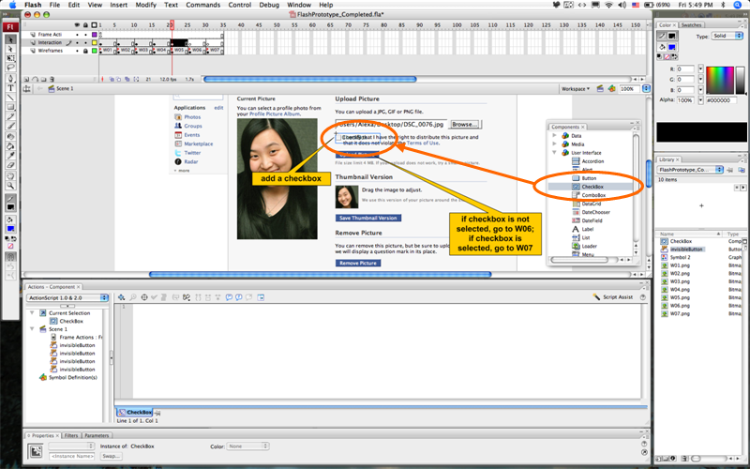Click the Swap... button in Properties
Image resolution: width=750 pixels, height=469 pixels.
coord(112,456)
